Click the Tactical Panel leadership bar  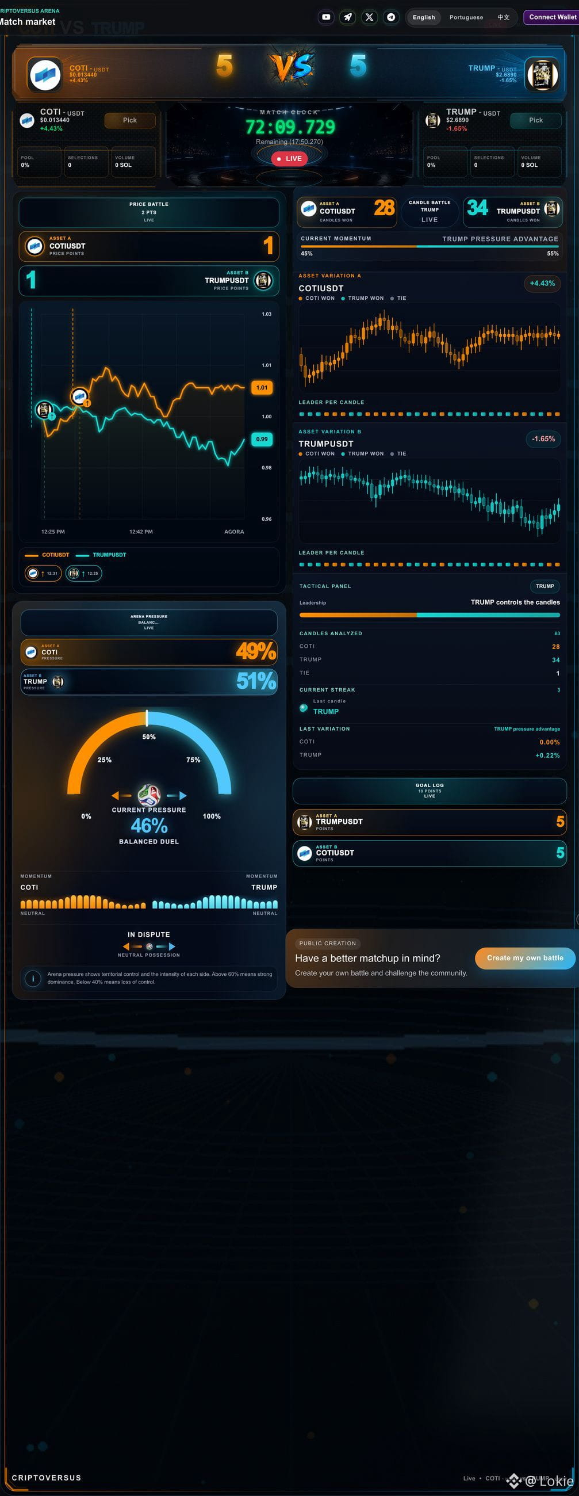(x=430, y=615)
